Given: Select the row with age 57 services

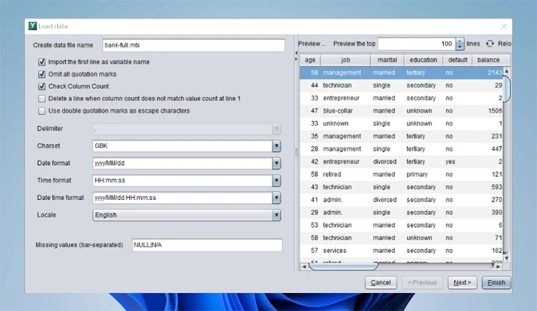Looking at the screenshot, I should pos(401,251).
